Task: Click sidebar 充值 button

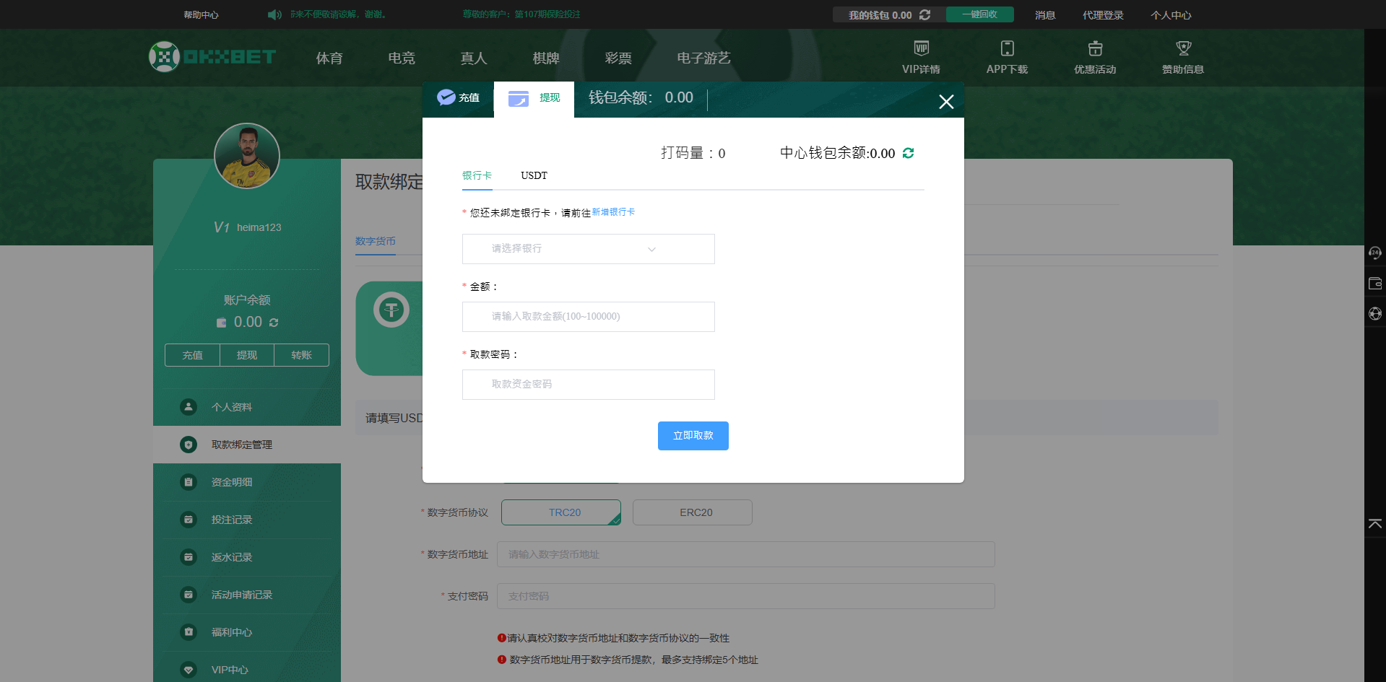Action: click(x=192, y=355)
